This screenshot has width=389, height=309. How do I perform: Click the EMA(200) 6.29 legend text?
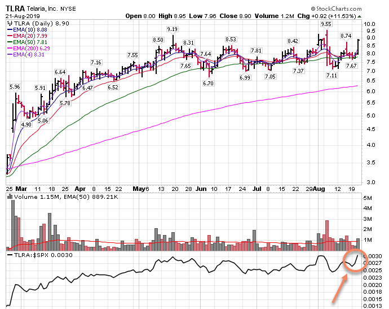(32, 48)
